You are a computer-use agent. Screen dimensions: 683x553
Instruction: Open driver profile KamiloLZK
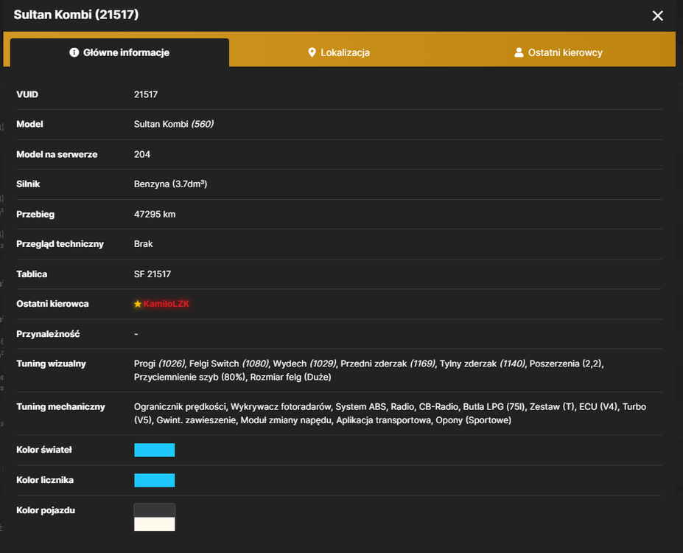(x=167, y=304)
